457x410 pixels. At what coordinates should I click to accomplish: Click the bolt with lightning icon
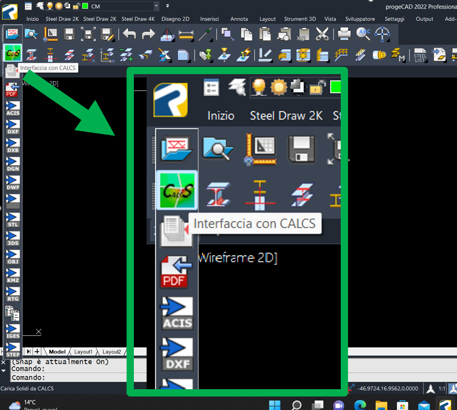click(x=244, y=54)
